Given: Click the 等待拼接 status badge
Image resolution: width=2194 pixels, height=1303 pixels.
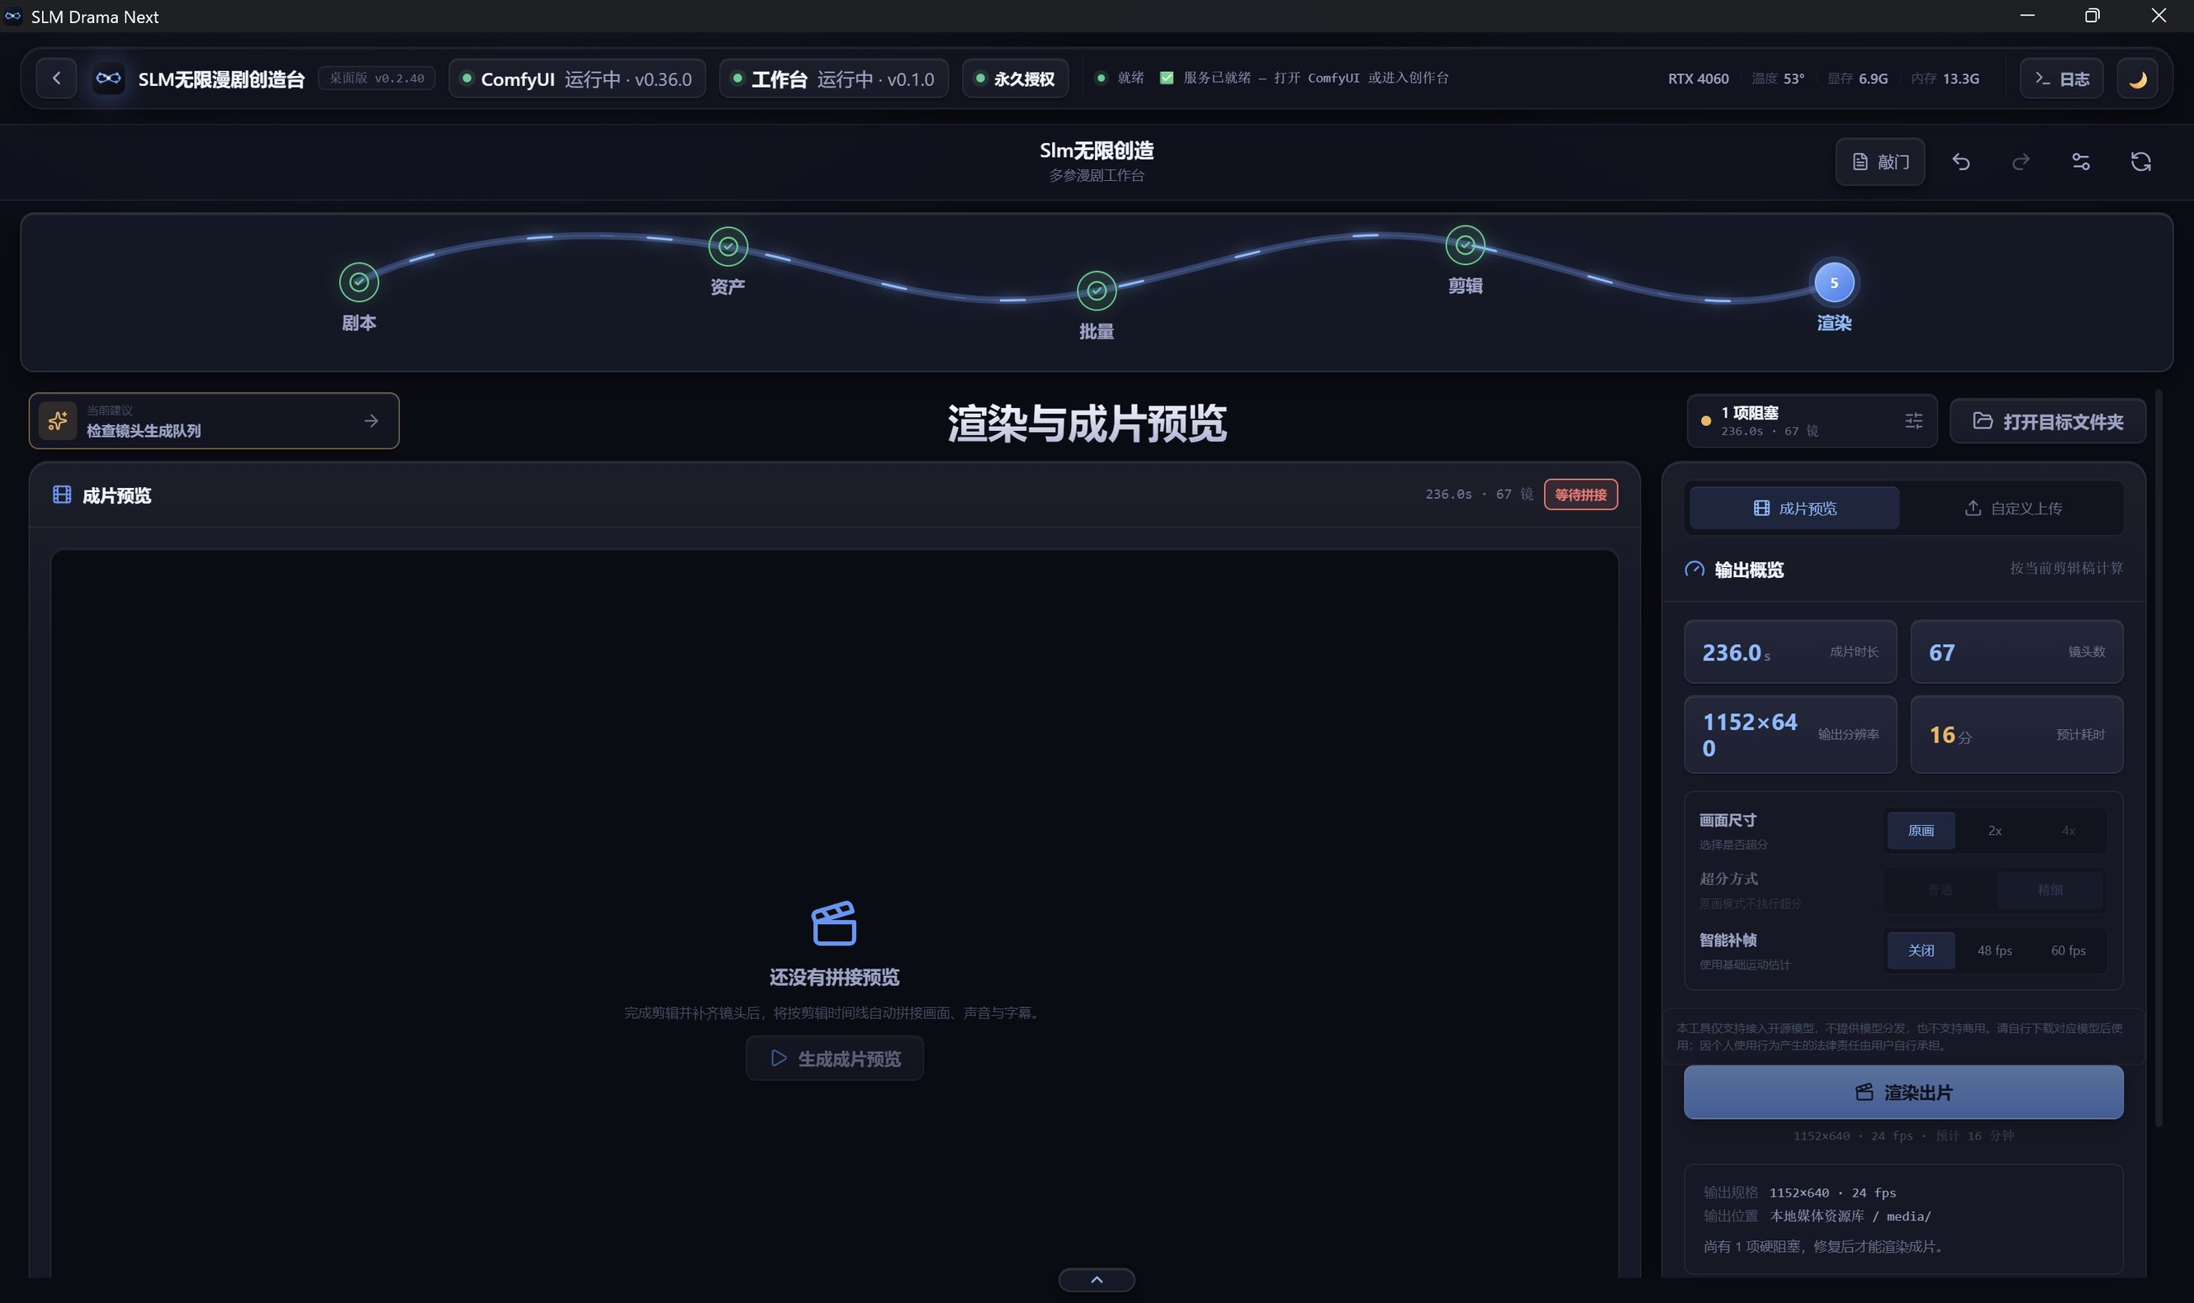Looking at the screenshot, I should pos(1580,495).
